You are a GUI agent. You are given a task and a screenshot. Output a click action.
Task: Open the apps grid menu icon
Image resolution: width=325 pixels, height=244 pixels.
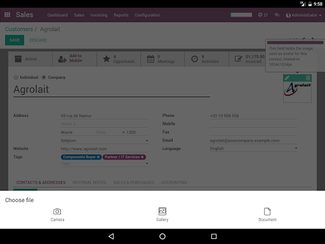[7, 15]
